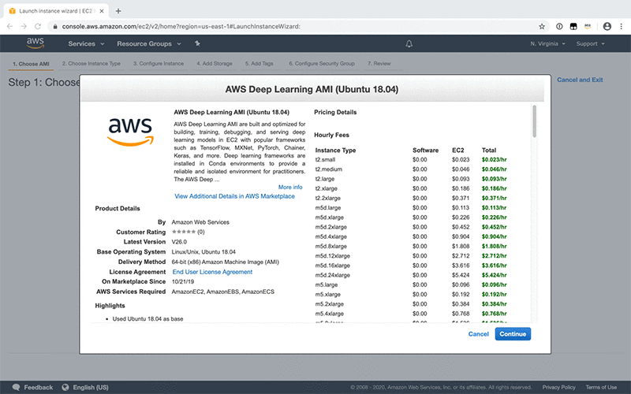Click the m5d.large instance type text
This screenshot has height=394, width=631.
328,208
